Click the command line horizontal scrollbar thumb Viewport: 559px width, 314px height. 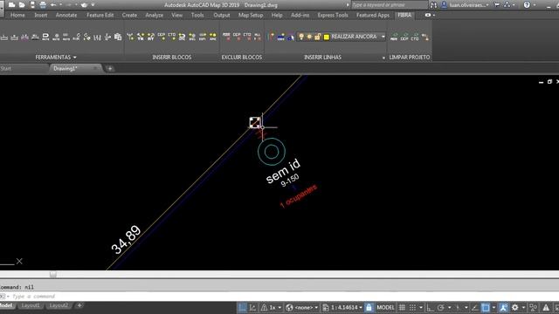click(x=52, y=274)
